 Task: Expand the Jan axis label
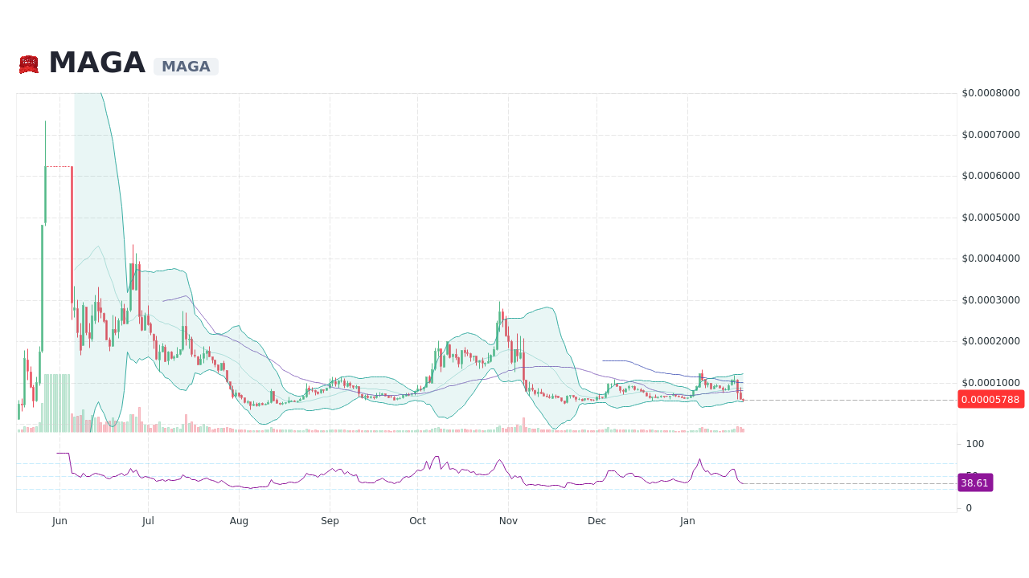pyautogui.click(x=687, y=520)
